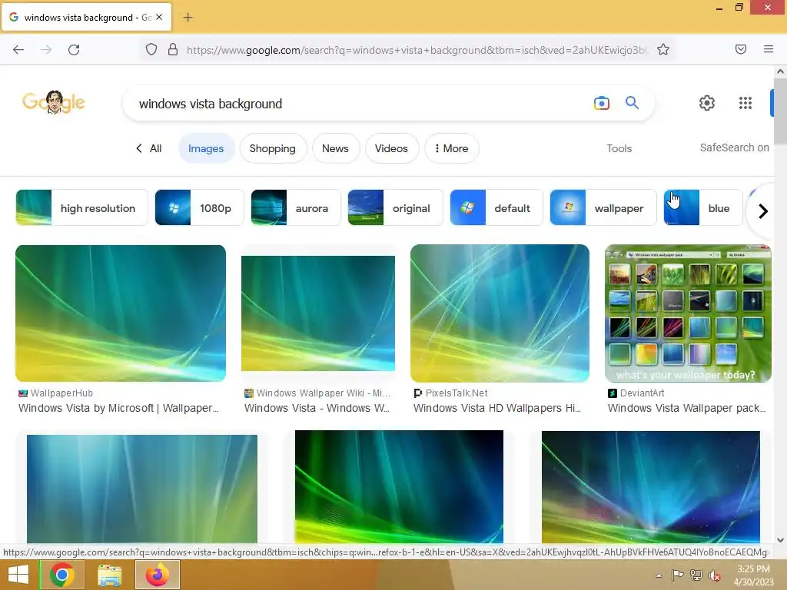This screenshot has width=787, height=590.
Task: Click the magnifying glass search button
Action: (632, 103)
